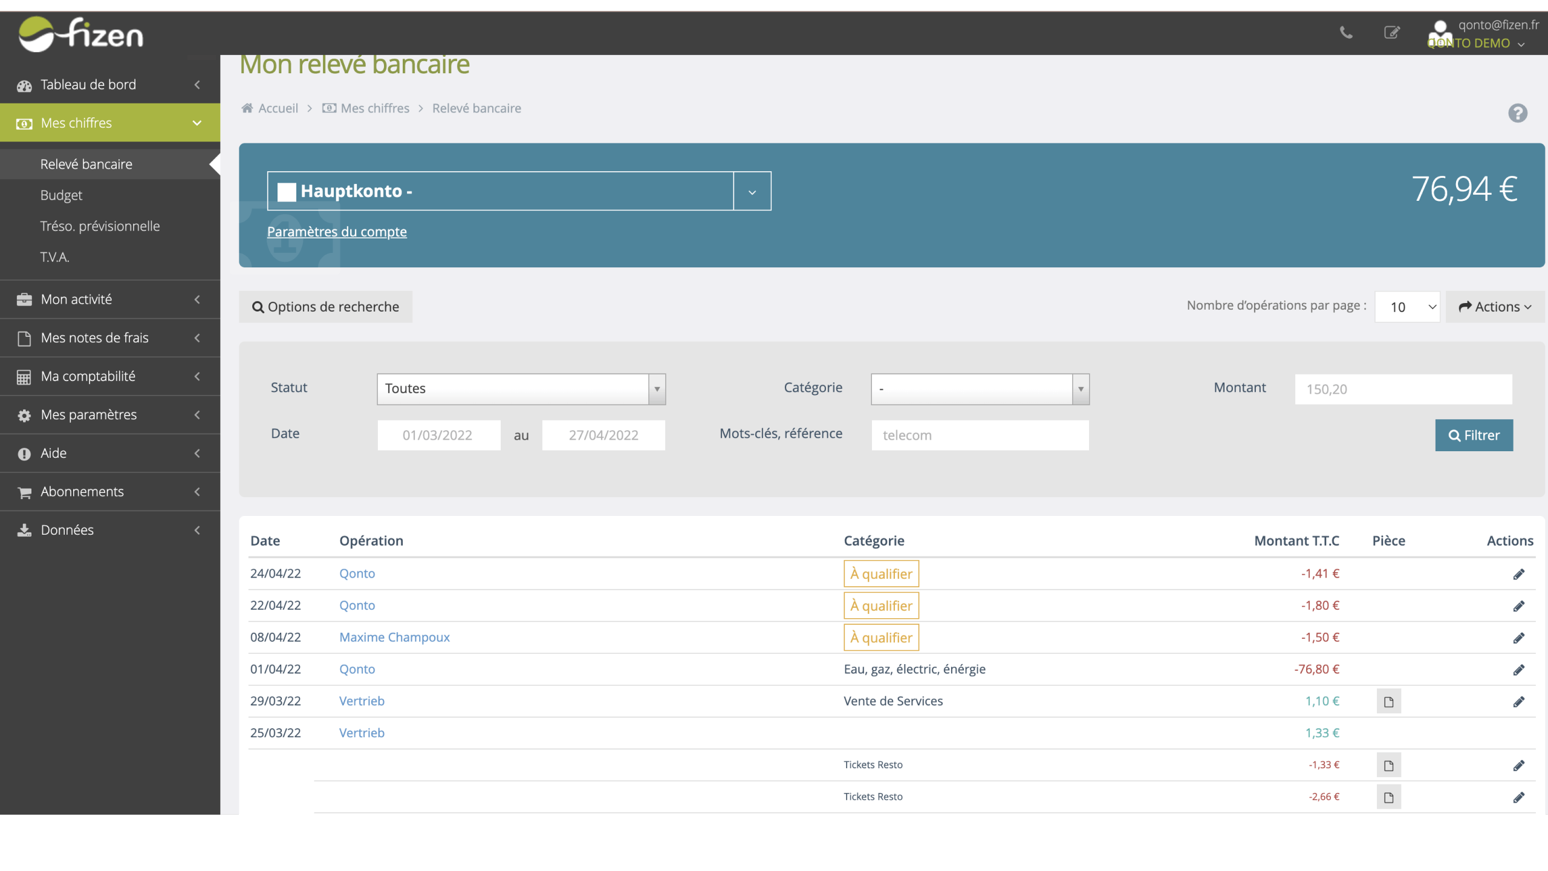Open Mes notes de frais menu

pyautogui.click(x=110, y=338)
